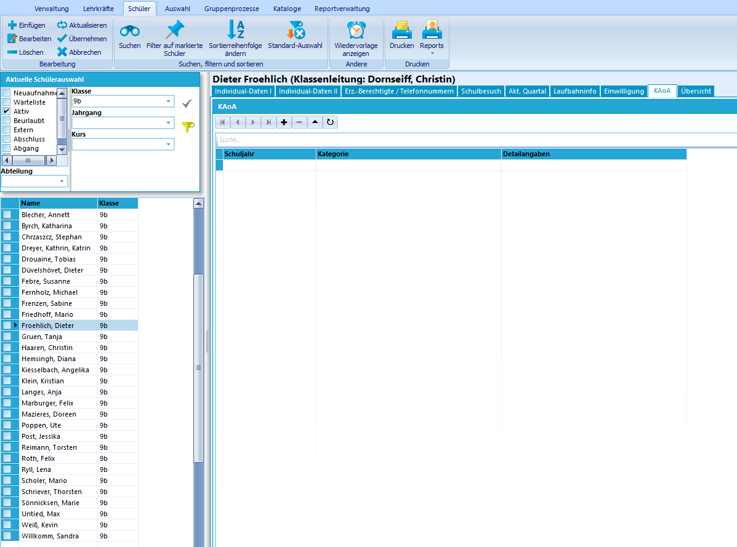Switch to Einwilligung tab

(624, 91)
